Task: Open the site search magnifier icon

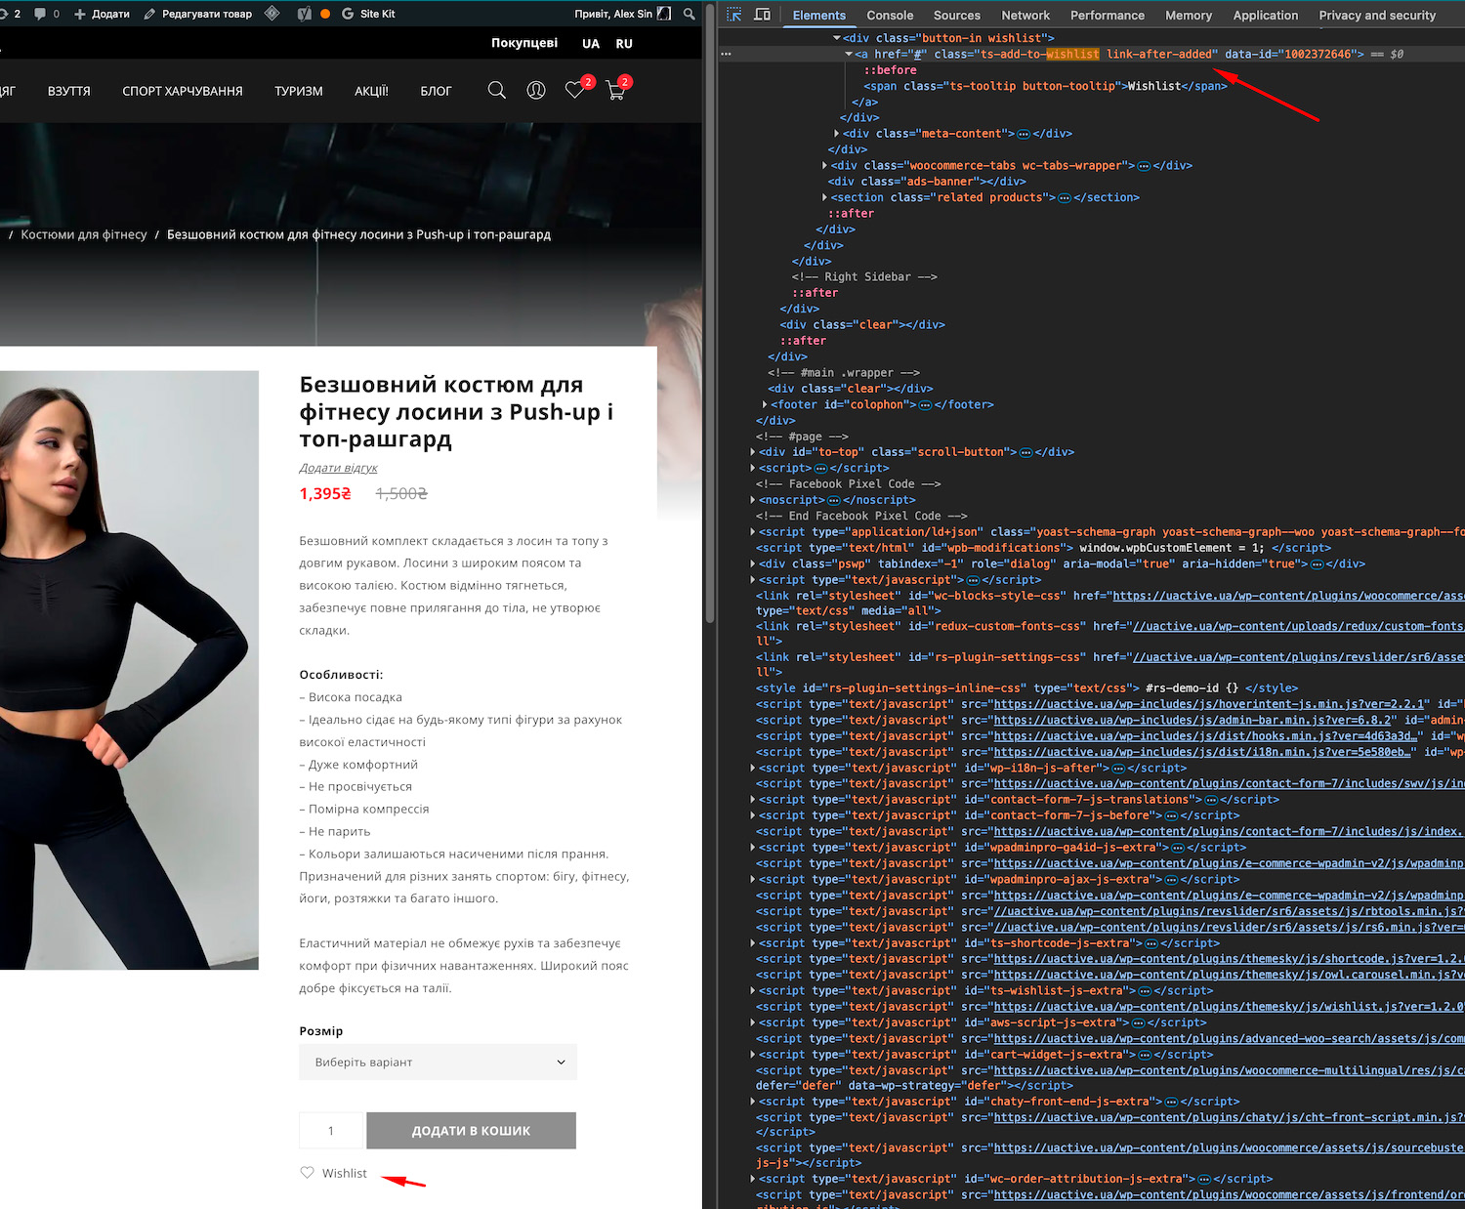Action: pos(496,91)
